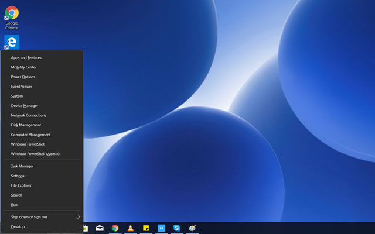Open the blue app icon beside Sticky Notes
Viewport: 375px width, 234px height.
tap(161, 228)
